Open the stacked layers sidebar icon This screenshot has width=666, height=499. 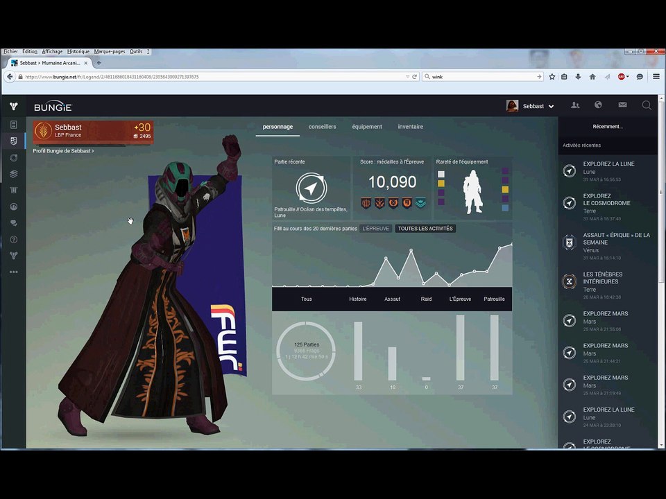coord(14,173)
